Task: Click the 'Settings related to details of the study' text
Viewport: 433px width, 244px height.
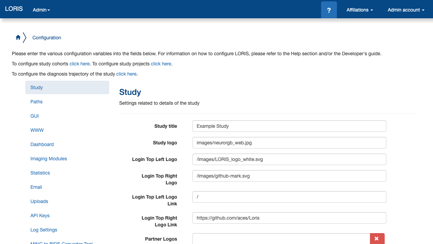Action: 159,103
